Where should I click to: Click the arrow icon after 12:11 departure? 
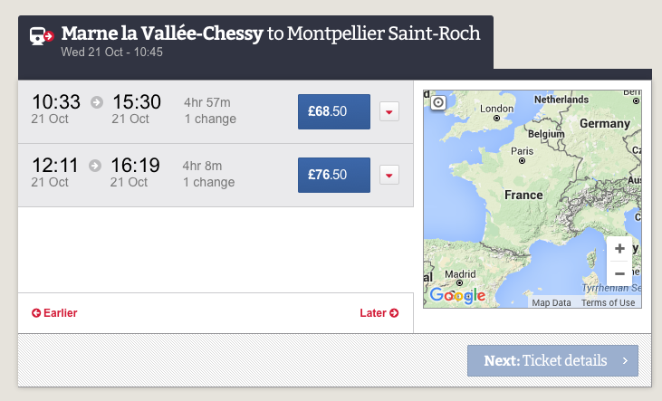pyautogui.click(x=95, y=166)
